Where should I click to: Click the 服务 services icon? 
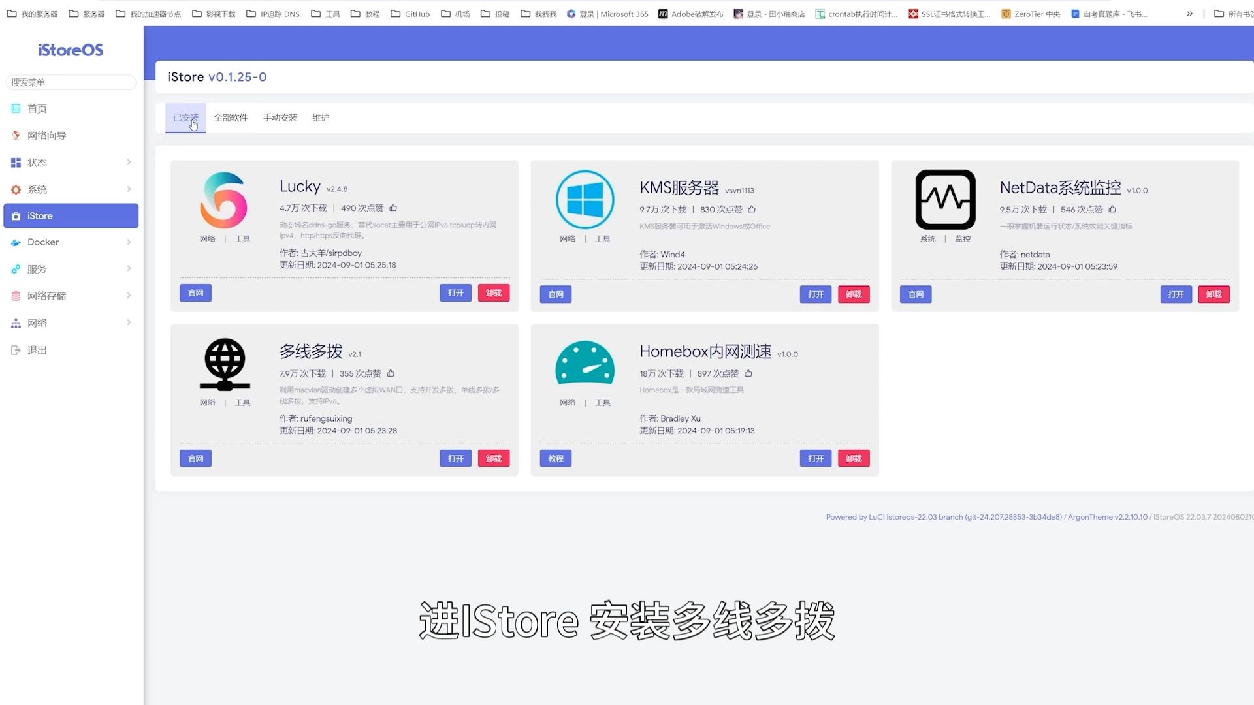point(16,269)
